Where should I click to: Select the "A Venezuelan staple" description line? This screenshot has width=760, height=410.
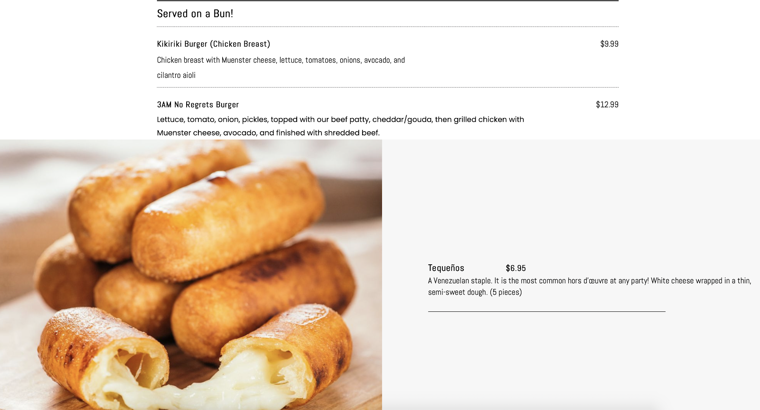(589, 281)
